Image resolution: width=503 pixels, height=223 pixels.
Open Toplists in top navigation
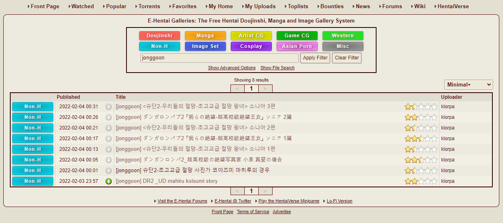coord(298,6)
